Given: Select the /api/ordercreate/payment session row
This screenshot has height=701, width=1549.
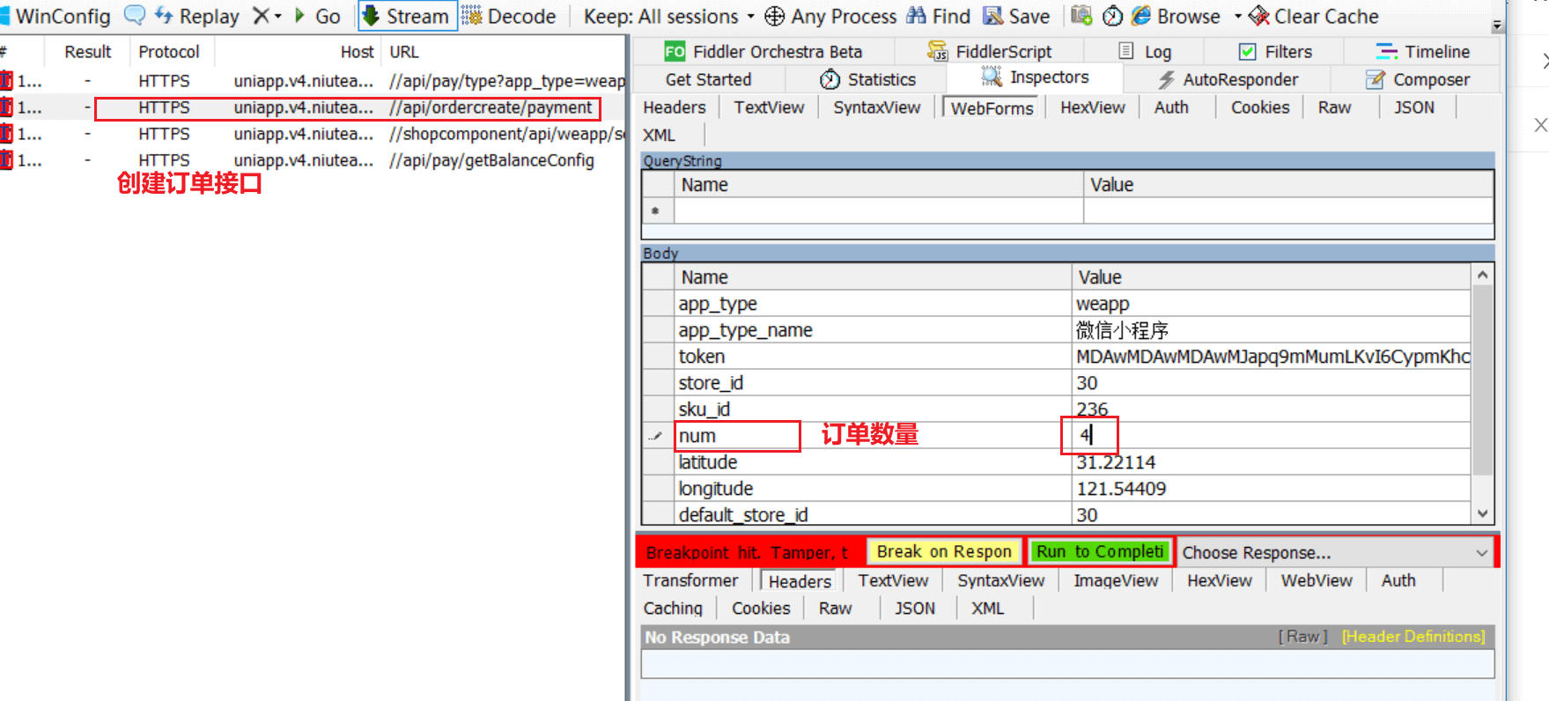Looking at the screenshot, I should coord(313,107).
